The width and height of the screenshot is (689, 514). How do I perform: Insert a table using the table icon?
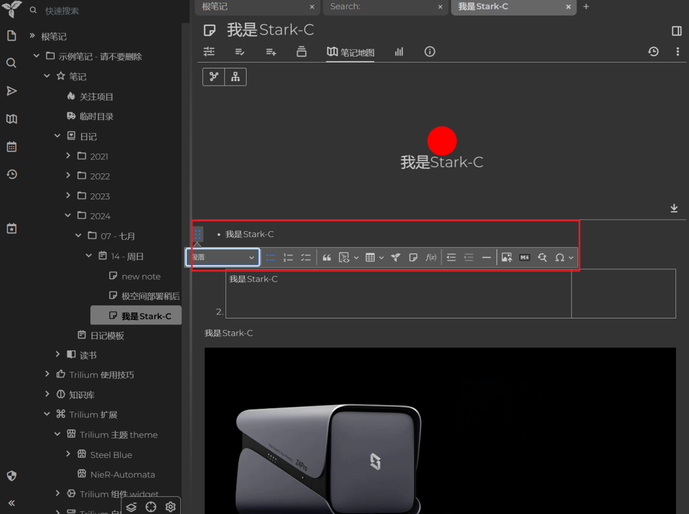pyautogui.click(x=370, y=257)
